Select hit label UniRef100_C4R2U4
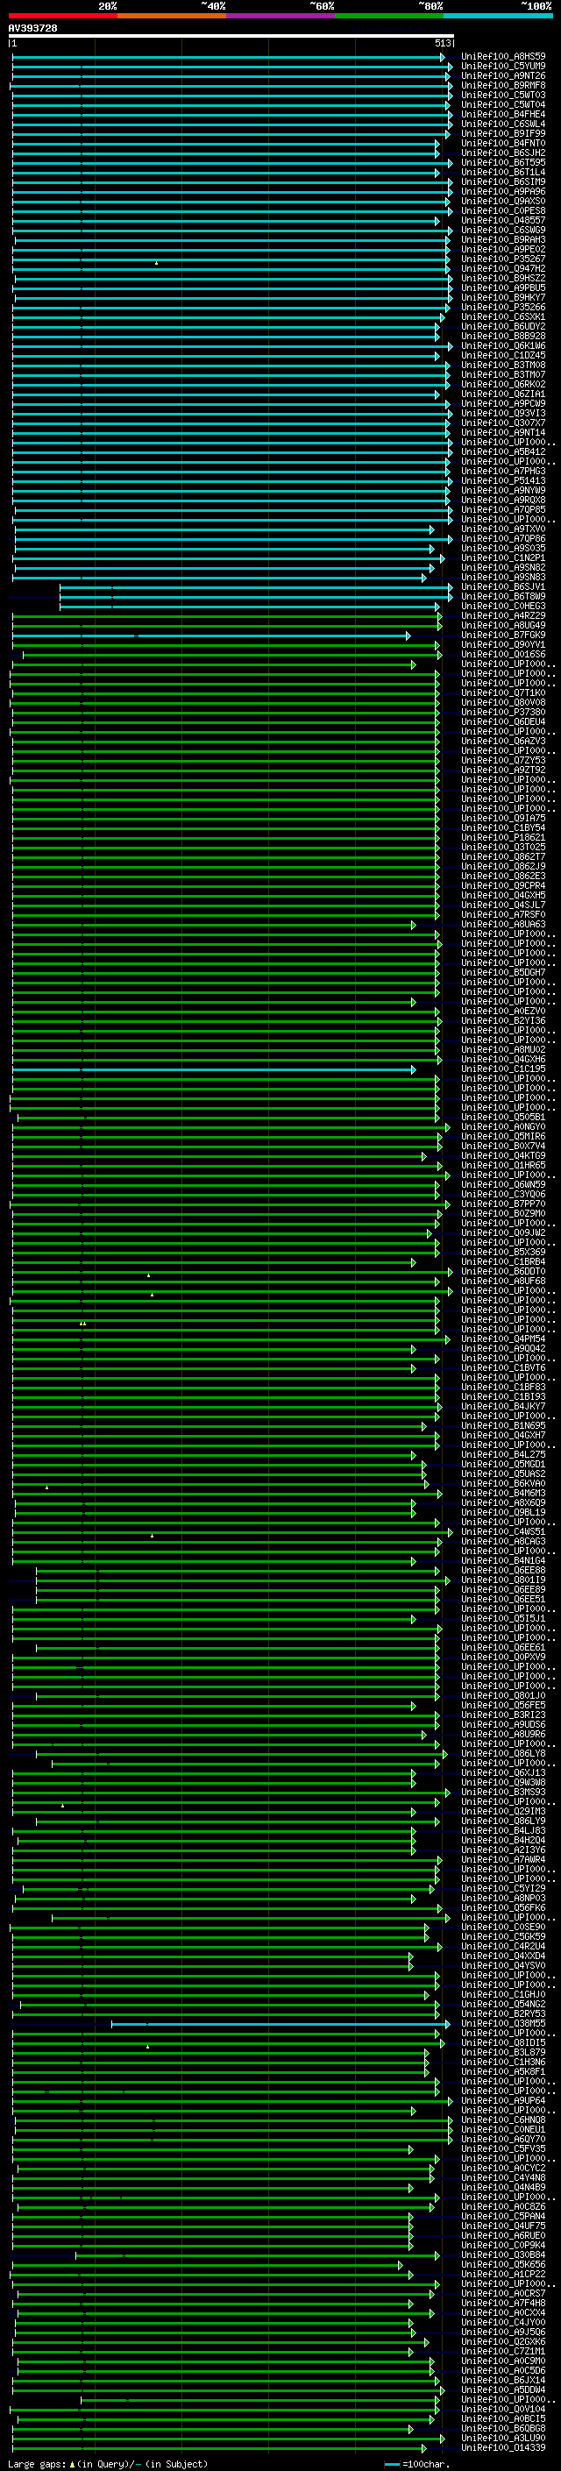 point(503,1946)
